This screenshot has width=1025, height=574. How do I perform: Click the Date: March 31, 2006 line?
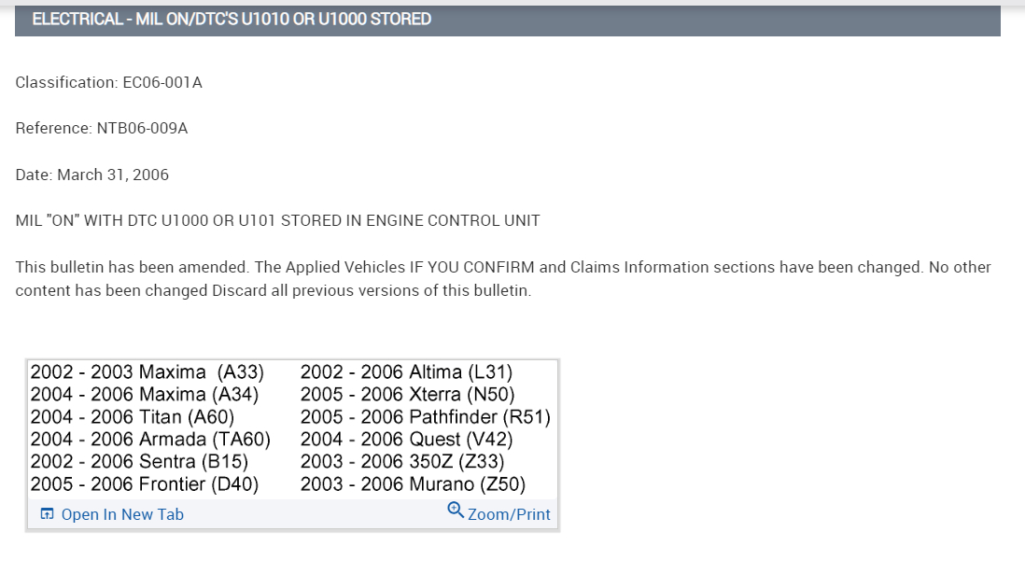(92, 175)
